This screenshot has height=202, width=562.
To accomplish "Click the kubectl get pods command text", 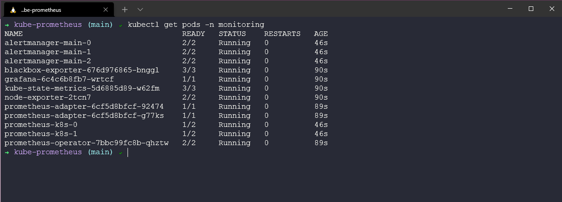I will point(196,25).
